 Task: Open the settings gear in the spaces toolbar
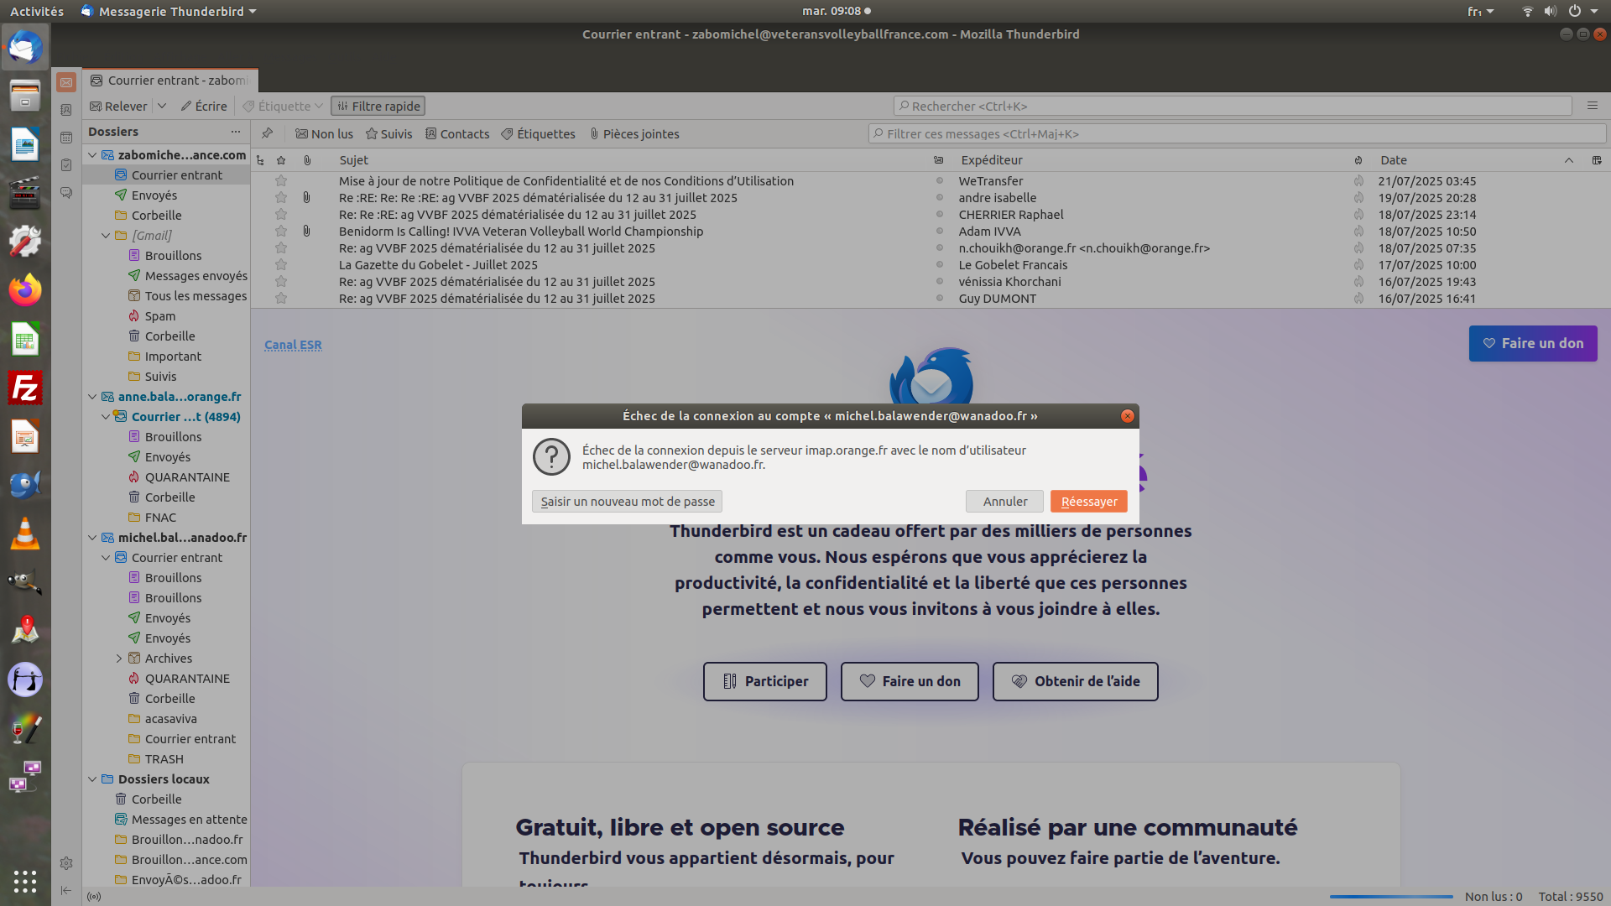66,863
